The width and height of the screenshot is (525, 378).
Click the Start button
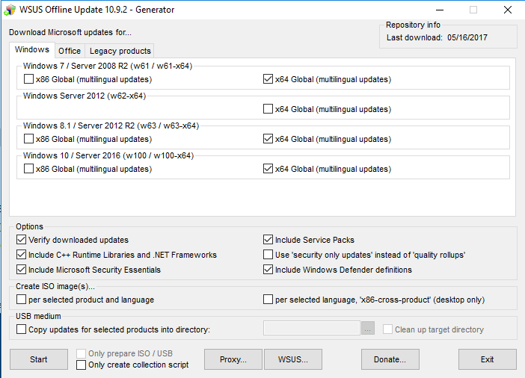click(39, 359)
